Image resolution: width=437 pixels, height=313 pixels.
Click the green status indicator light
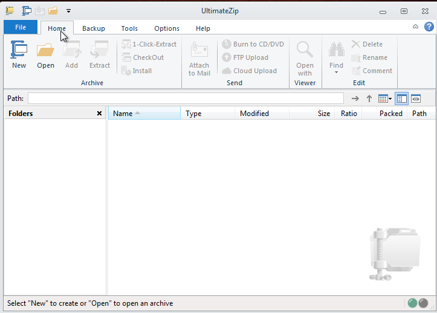tap(412, 303)
